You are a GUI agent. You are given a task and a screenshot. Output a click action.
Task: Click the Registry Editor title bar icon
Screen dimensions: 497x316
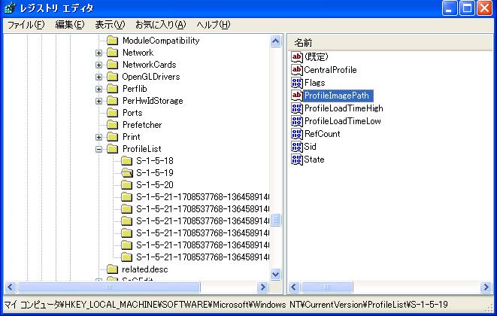click(11, 8)
